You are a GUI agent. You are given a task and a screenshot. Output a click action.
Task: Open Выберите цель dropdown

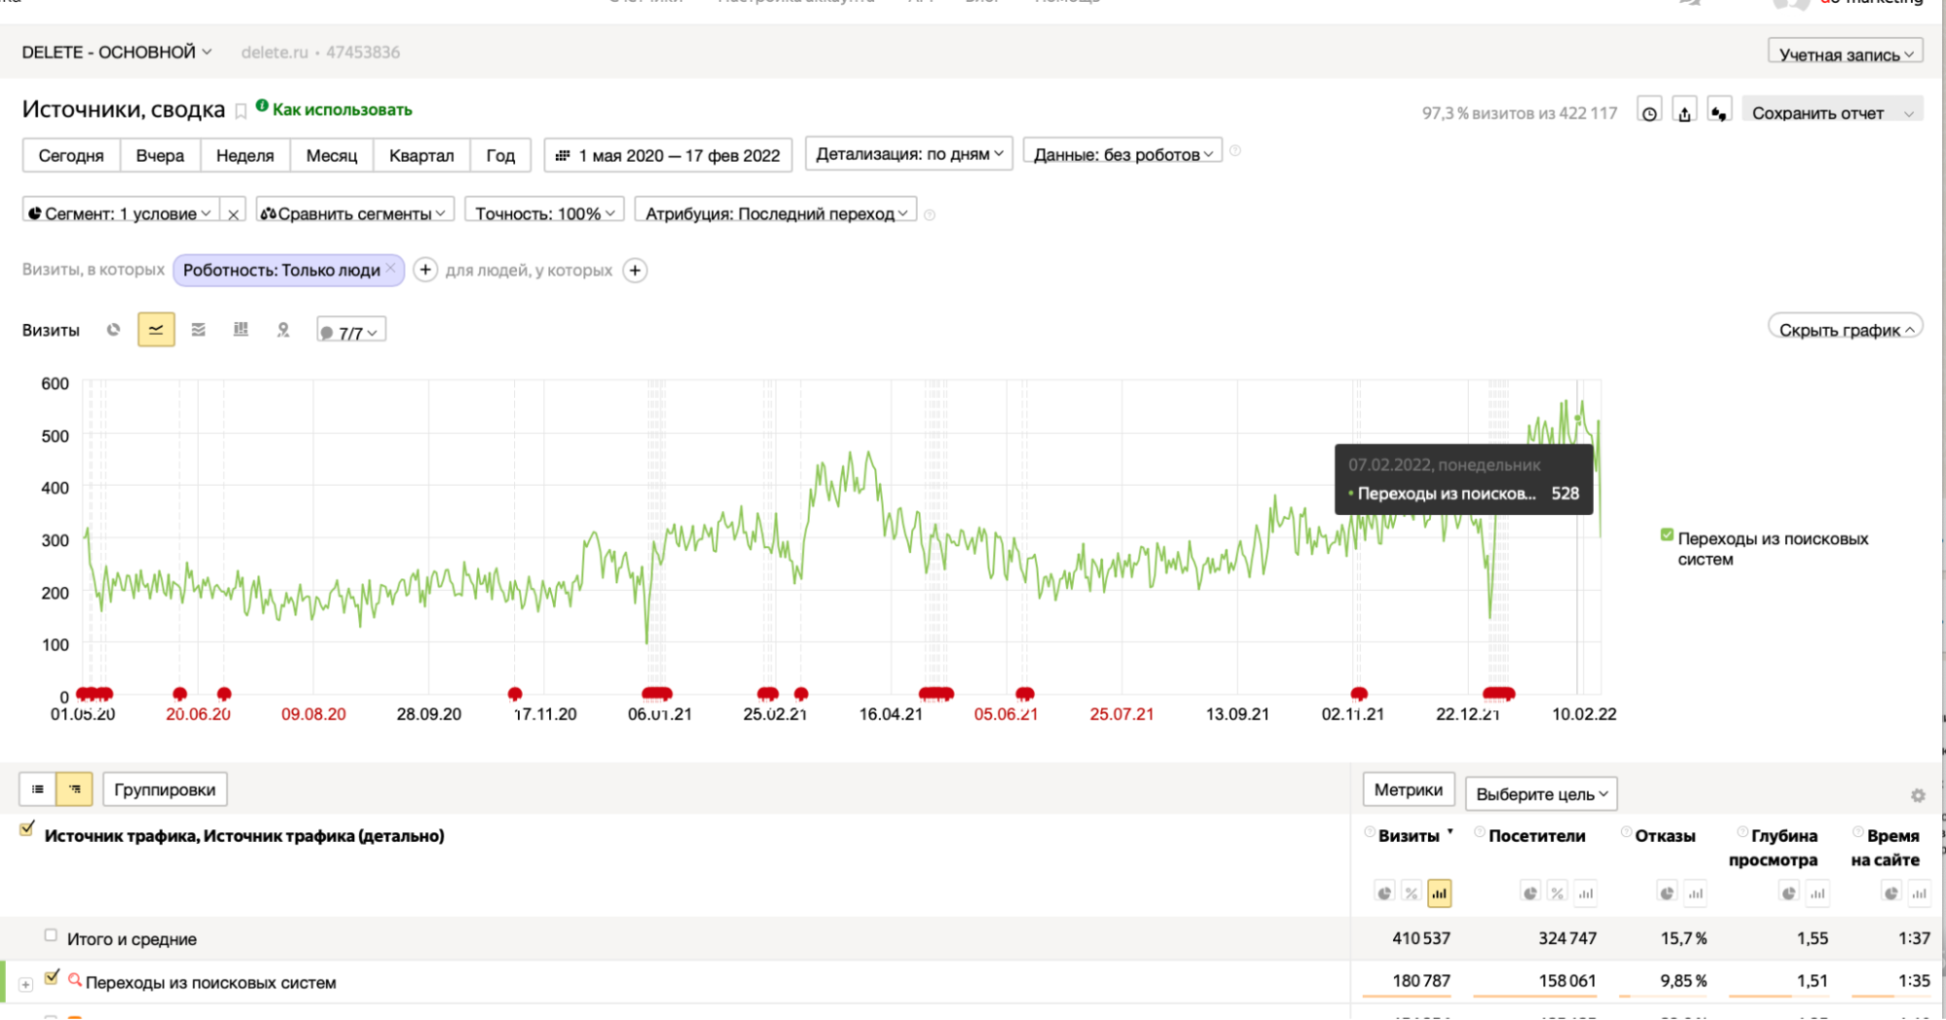coord(1541,794)
